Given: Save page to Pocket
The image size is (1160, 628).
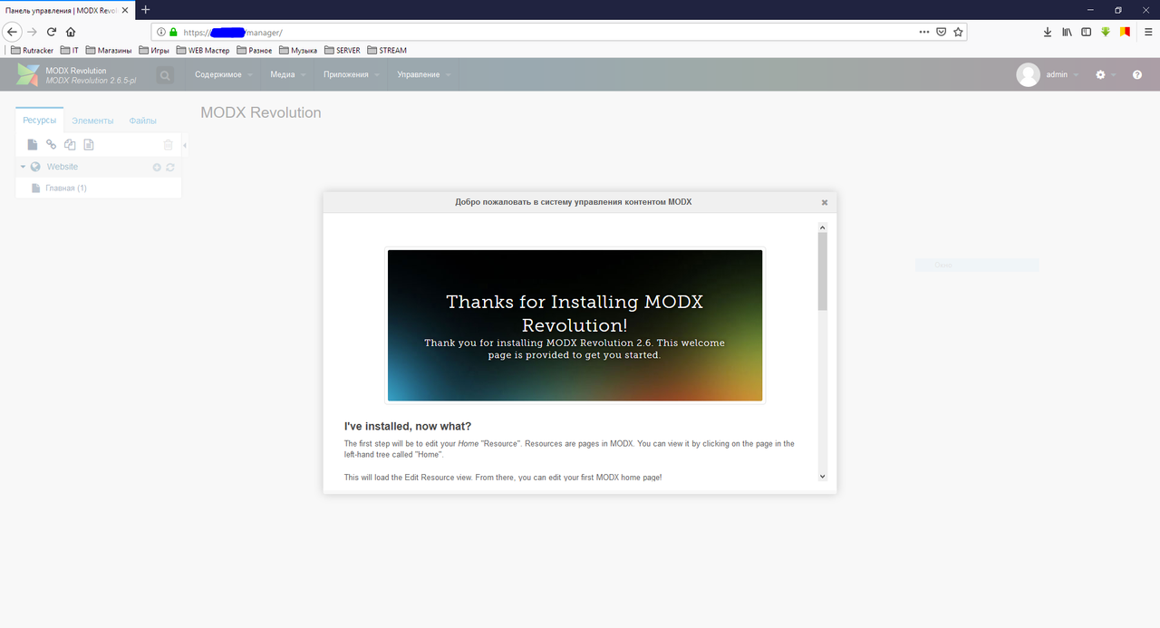Looking at the screenshot, I should (x=941, y=32).
